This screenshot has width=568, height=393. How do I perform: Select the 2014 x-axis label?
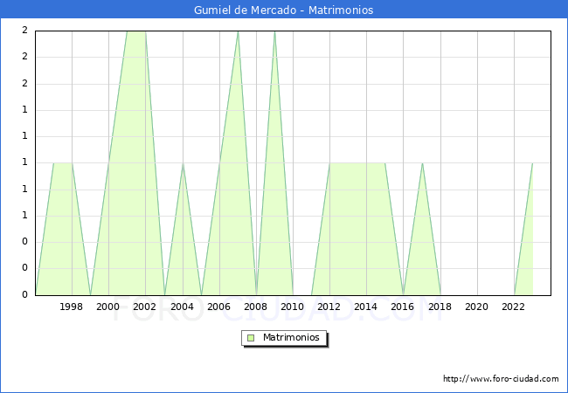(365, 307)
